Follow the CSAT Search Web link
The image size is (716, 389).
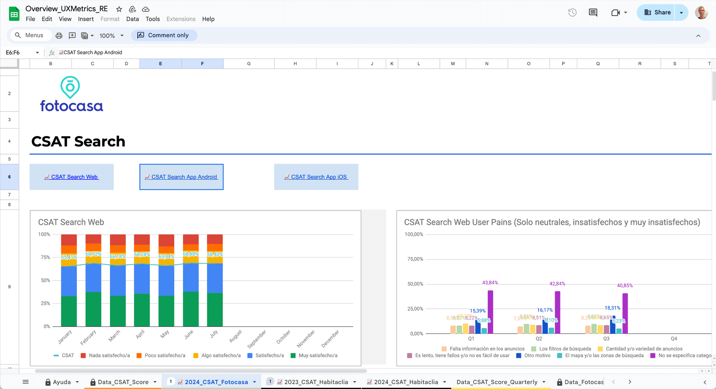[x=71, y=177]
